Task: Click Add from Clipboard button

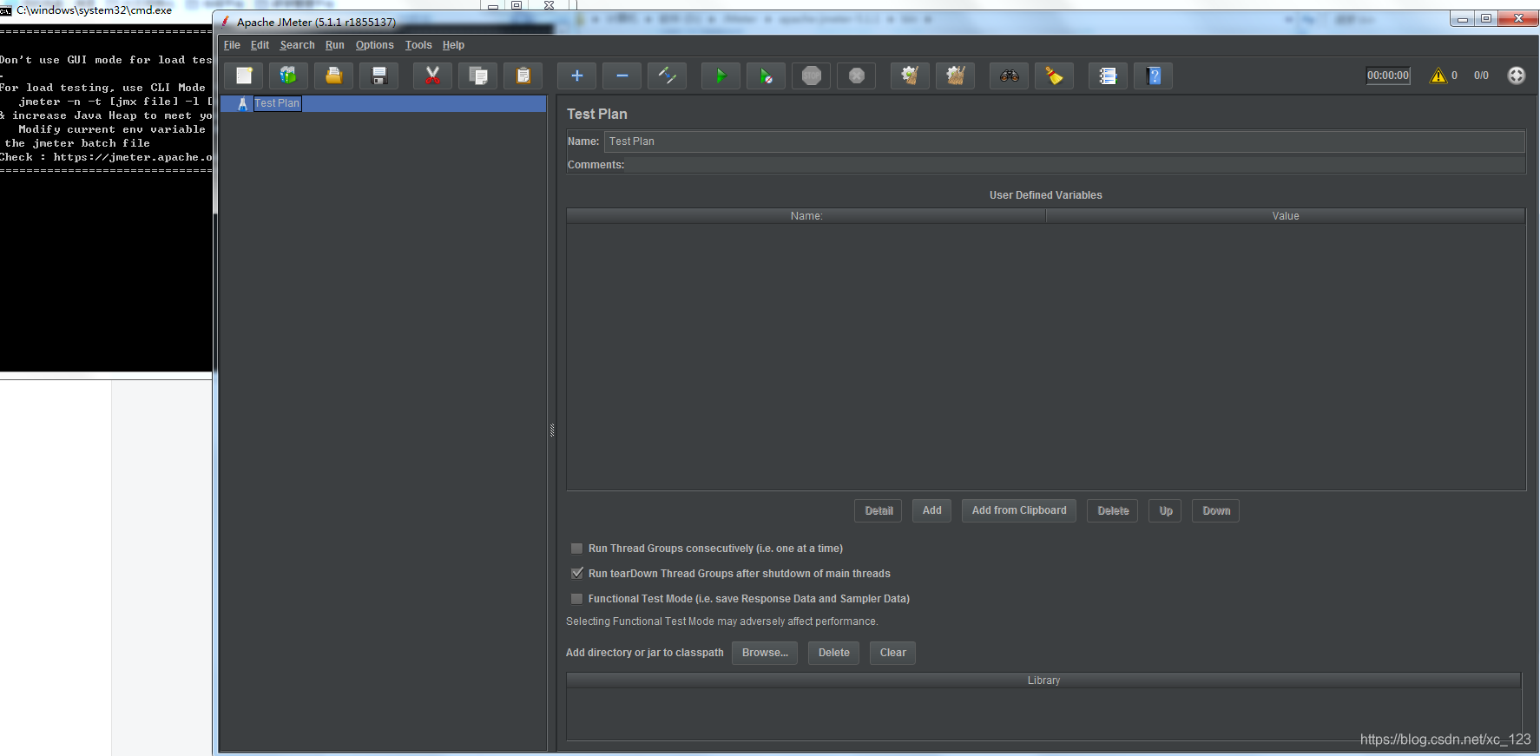Action: coord(1019,510)
